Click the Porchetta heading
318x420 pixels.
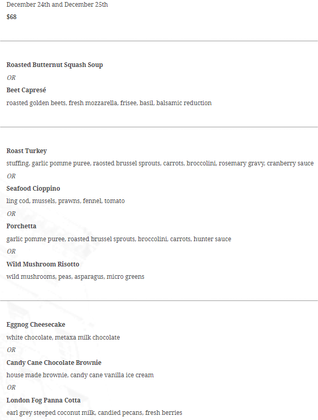tap(22, 226)
